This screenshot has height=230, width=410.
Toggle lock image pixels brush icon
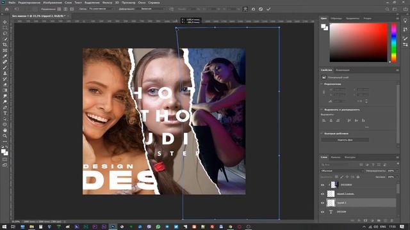click(341, 177)
